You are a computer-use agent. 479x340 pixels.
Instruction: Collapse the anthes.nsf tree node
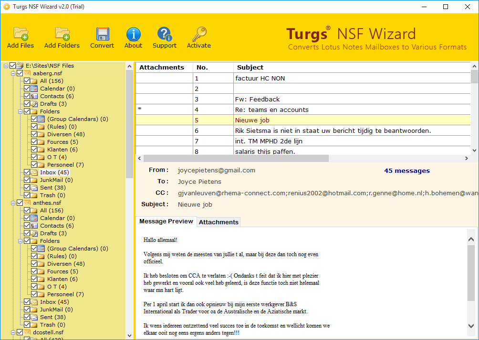tap(13, 203)
